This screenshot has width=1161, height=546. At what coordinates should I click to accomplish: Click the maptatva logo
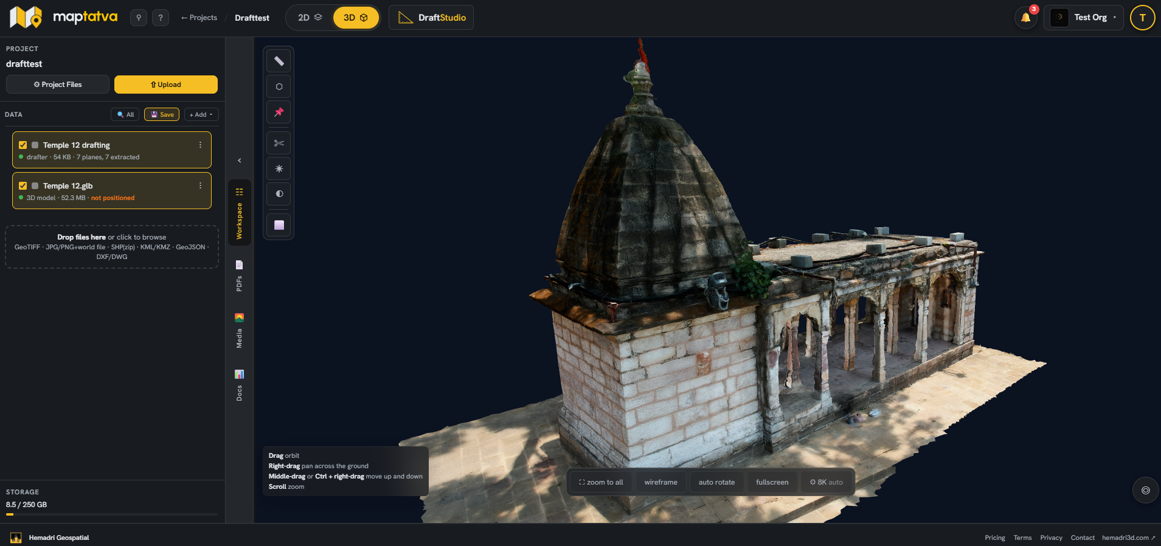[63, 17]
